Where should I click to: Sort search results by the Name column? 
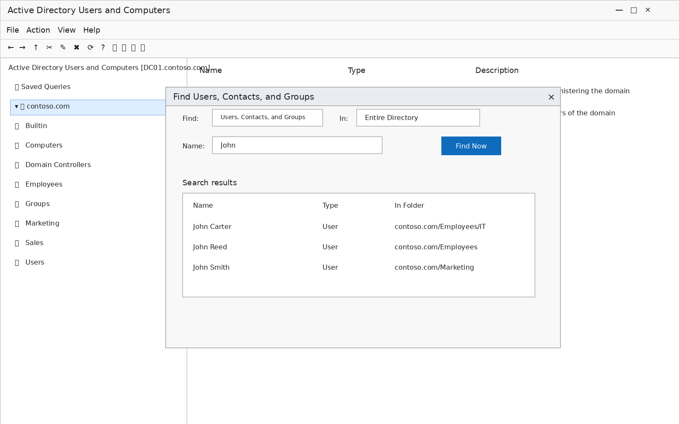(x=203, y=205)
